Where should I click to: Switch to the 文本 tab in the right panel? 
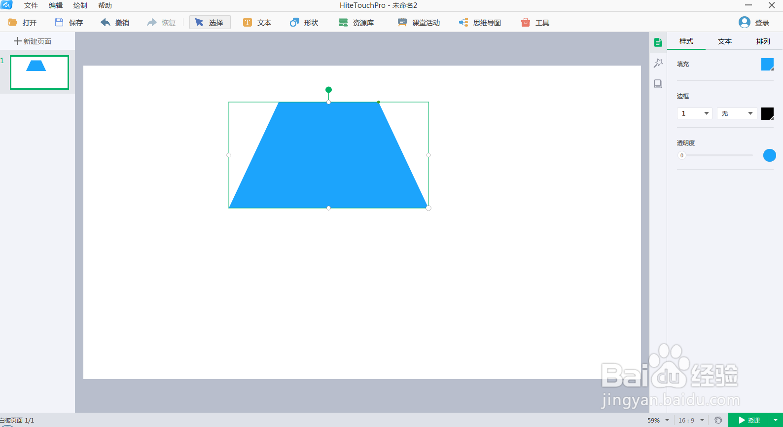[725, 41]
